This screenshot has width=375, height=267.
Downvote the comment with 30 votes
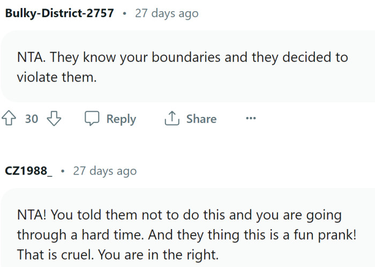click(x=54, y=119)
